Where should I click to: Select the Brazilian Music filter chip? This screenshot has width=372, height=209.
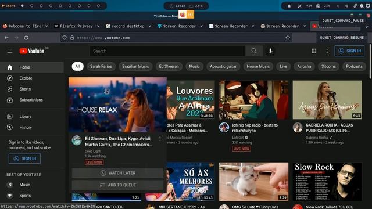click(x=135, y=67)
